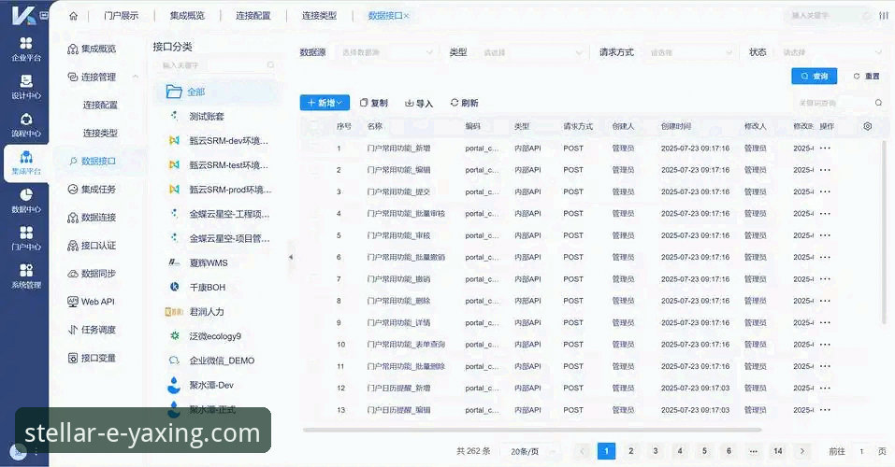Open the 状态 filter dropdown

pos(830,52)
